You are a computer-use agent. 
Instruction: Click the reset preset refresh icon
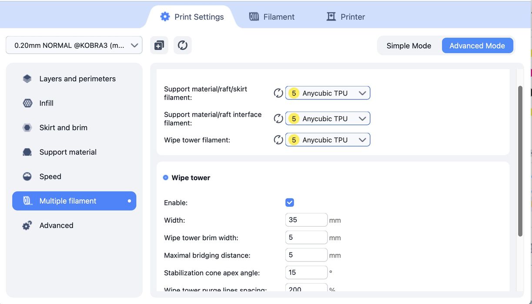coord(183,45)
